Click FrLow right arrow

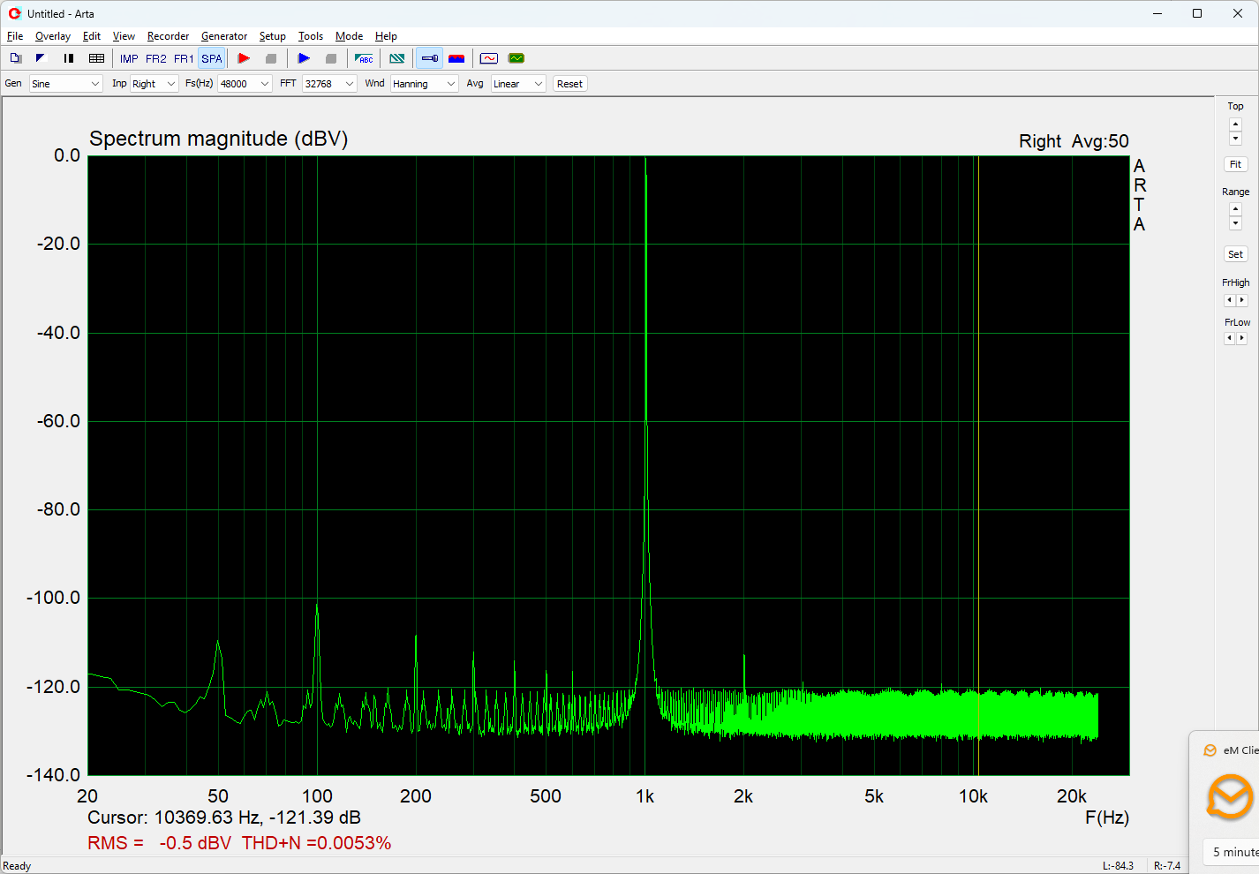pyautogui.click(x=1242, y=338)
